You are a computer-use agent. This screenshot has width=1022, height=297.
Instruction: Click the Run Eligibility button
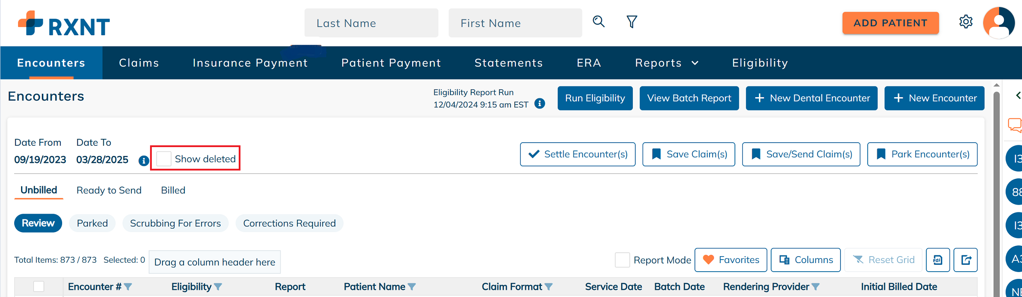595,98
